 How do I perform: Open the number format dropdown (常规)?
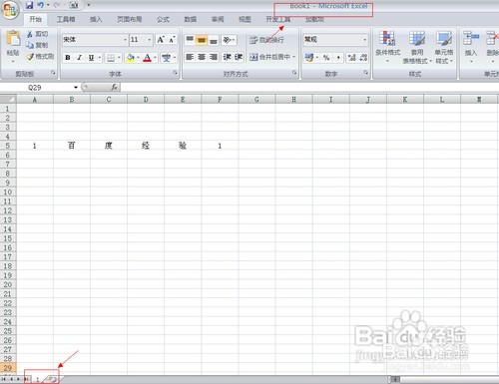point(365,40)
